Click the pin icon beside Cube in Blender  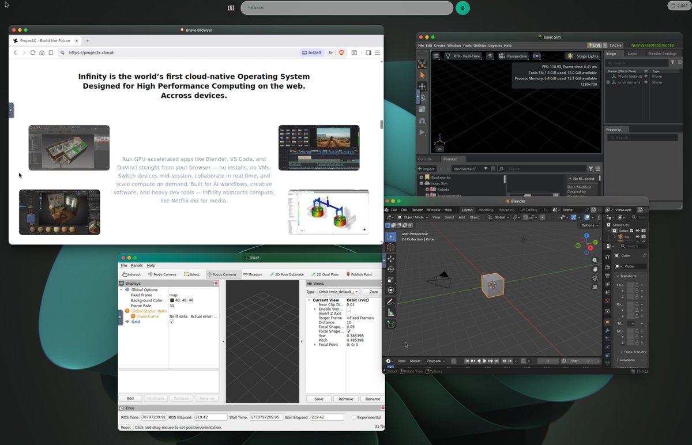(644, 255)
